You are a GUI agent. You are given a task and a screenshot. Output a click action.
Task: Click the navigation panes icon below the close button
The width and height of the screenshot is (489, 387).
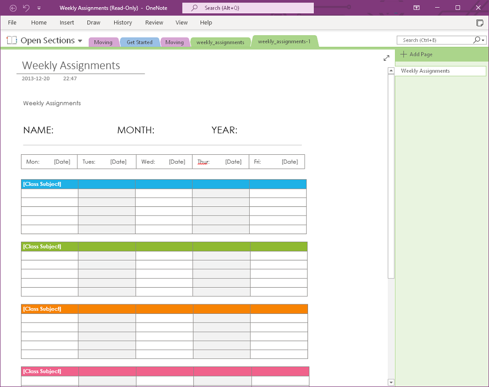tap(479, 22)
